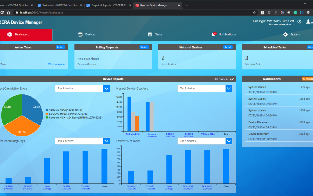Bookmark page with the star icon
The image size is (313, 196).
coord(254,13)
